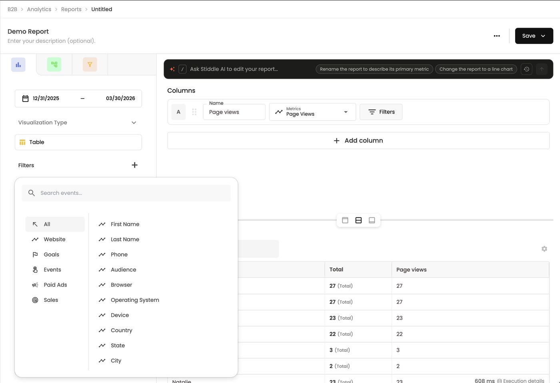The width and height of the screenshot is (560, 383).
Task: Select split view layout icon
Action: [358, 220]
